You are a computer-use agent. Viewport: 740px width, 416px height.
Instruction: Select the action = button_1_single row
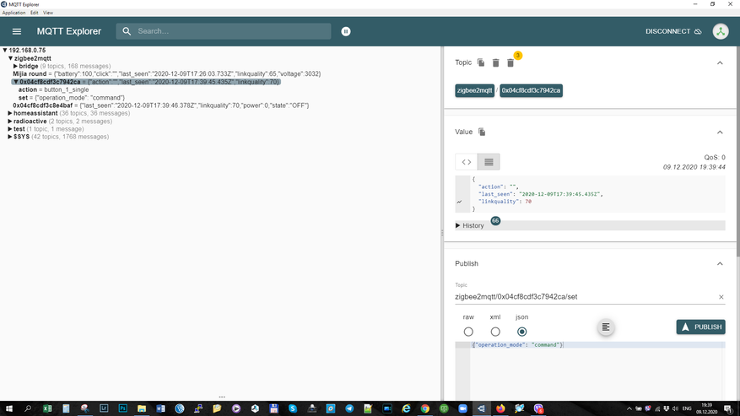tap(53, 89)
